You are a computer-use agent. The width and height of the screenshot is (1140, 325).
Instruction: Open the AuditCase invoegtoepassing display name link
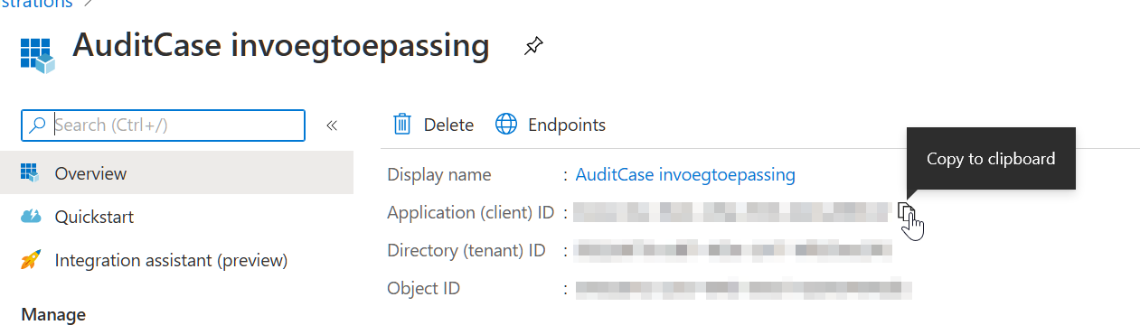[685, 174]
